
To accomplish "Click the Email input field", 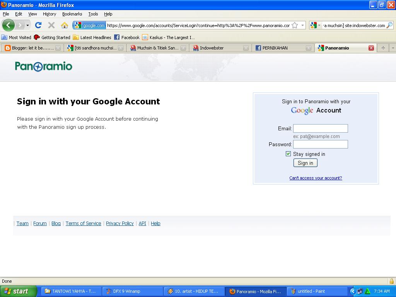I will tap(321, 128).
